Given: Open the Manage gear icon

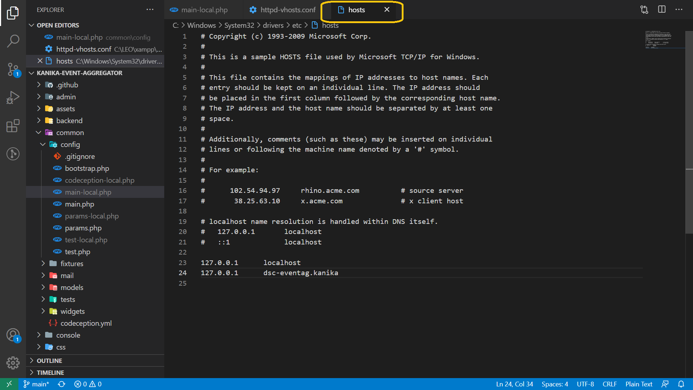Looking at the screenshot, I should (13, 363).
